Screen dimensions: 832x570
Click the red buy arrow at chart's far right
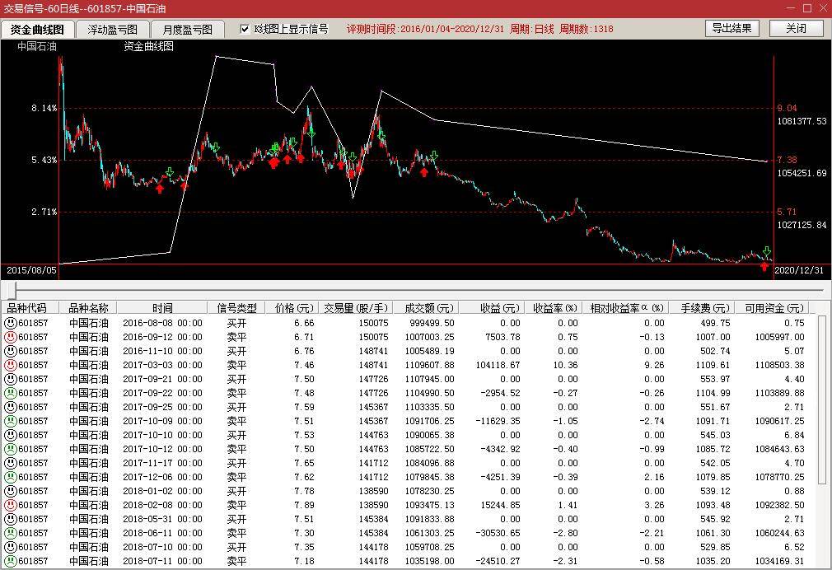pyautogui.click(x=764, y=266)
